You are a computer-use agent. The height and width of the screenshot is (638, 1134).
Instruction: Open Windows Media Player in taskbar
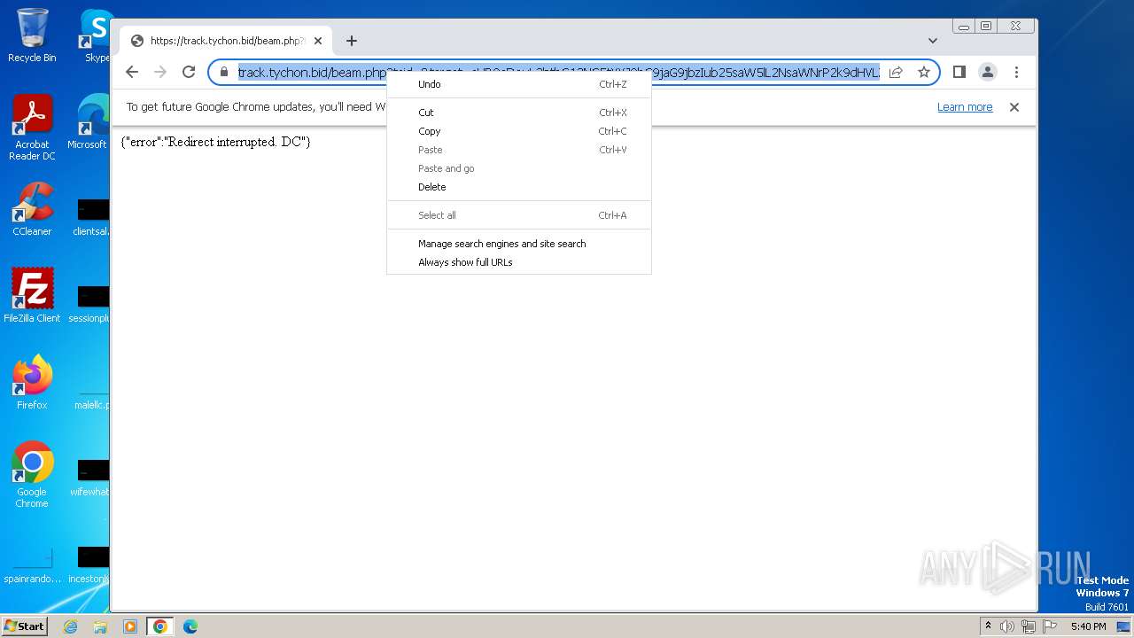tap(129, 626)
